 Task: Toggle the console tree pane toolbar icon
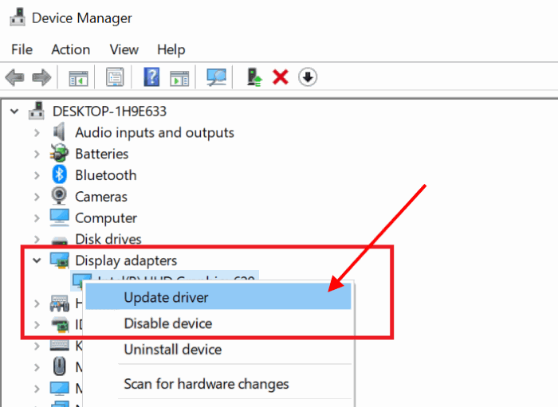pyautogui.click(x=78, y=77)
